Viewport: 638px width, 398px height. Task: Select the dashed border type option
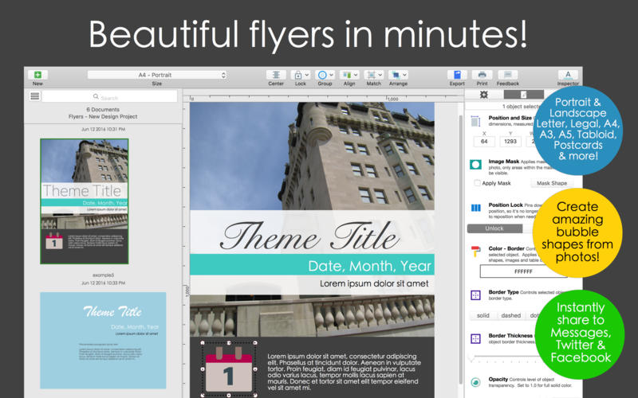pyautogui.click(x=510, y=315)
